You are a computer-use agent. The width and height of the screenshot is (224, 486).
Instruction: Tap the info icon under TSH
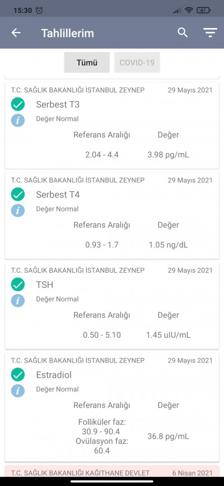[x=18, y=300]
